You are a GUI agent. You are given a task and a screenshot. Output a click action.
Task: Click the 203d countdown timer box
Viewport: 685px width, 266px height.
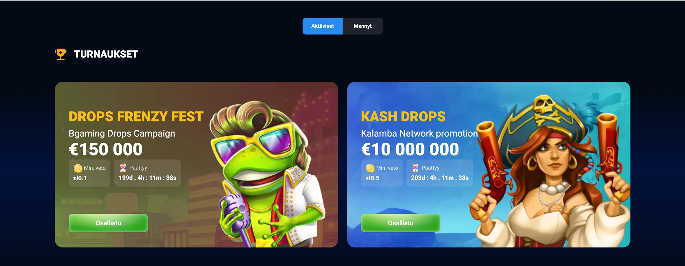coord(440,173)
